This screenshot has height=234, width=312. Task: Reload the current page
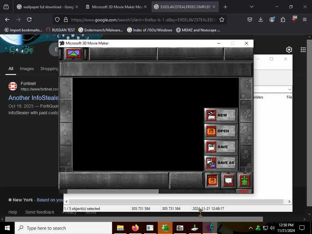(x=29, y=19)
